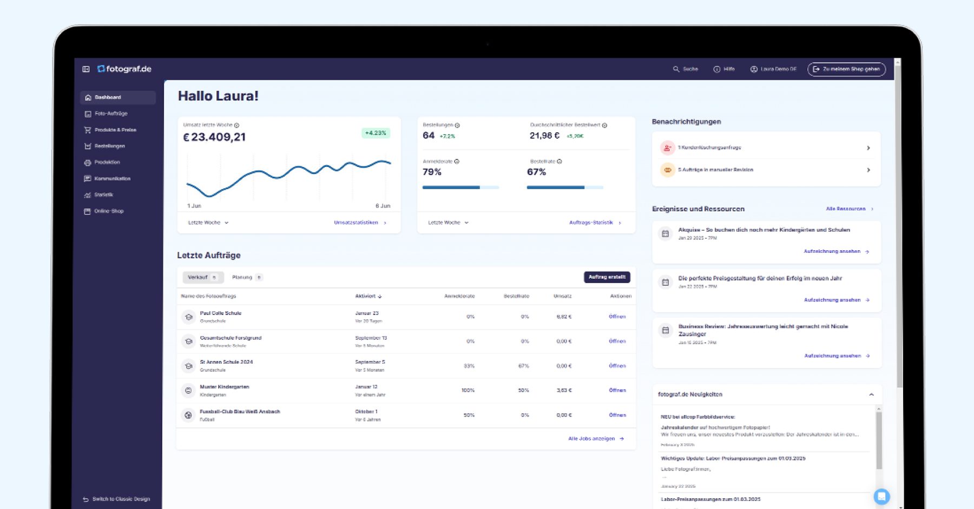The image size is (974, 509).
Task: Sort table by Aktiviert column
Action: coord(368,296)
